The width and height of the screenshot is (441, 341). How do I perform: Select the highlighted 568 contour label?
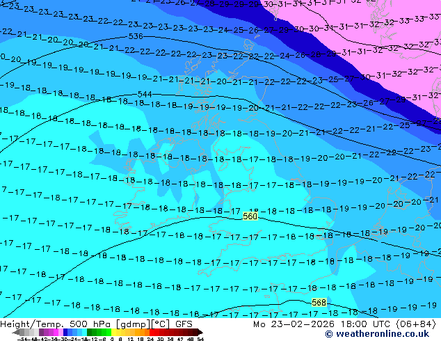(x=319, y=303)
